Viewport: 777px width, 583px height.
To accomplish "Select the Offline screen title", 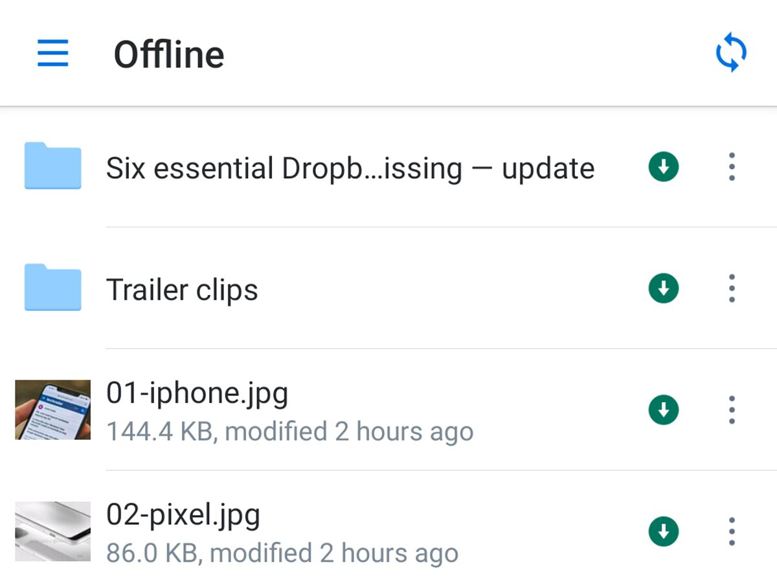I will (168, 54).
